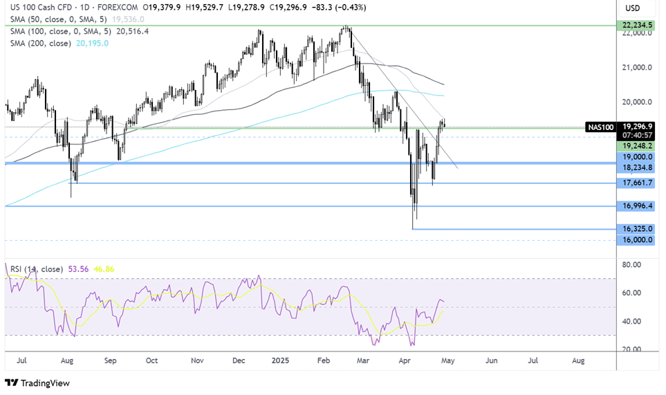Screen dimensions: 666x395
Task: Click the Jun label on the time axis
Action: [x=491, y=360]
